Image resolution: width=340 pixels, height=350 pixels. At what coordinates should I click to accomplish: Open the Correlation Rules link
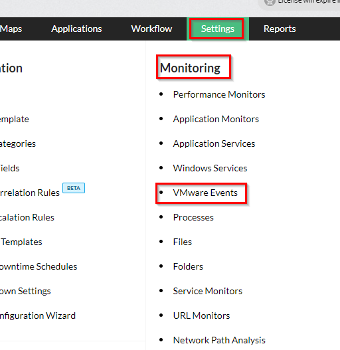click(30, 193)
